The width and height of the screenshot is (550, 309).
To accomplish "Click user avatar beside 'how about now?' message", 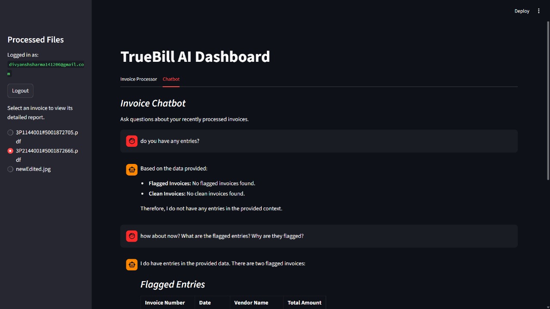I will [132, 236].
